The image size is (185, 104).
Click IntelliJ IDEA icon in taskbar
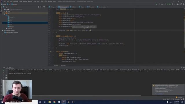[x=64, y=102]
